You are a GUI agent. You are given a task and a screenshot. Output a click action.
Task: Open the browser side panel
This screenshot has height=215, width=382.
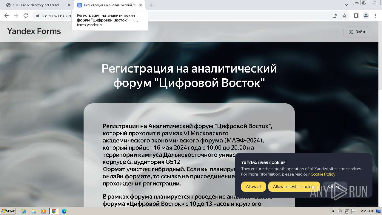pos(356,16)
